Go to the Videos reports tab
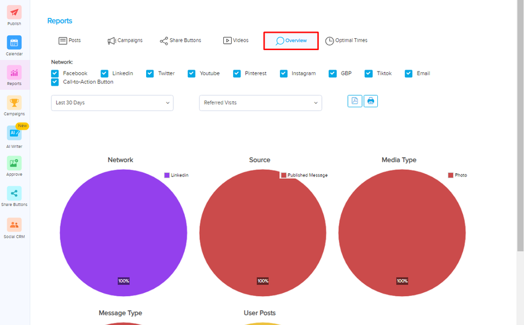The image size is (524, 325). pos(235,41)
